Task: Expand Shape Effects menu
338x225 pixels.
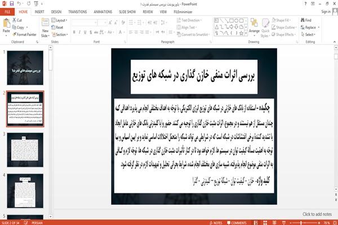Action: pos(283,34)
